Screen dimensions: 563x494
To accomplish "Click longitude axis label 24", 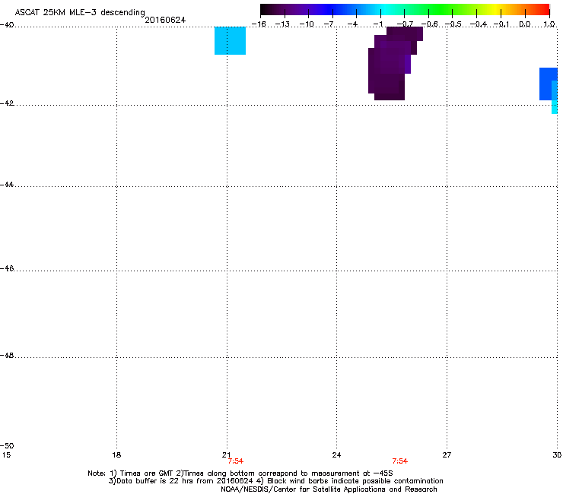I will pyautogui.click(x=336, y=455).
